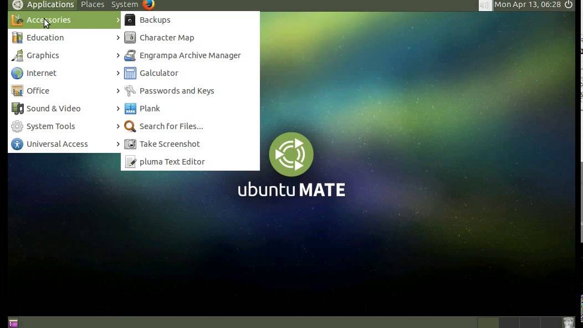The image size is (583, 328).
Task: Click the power shutdown icon
Action: pyautogui.click(x=569, y=4)
